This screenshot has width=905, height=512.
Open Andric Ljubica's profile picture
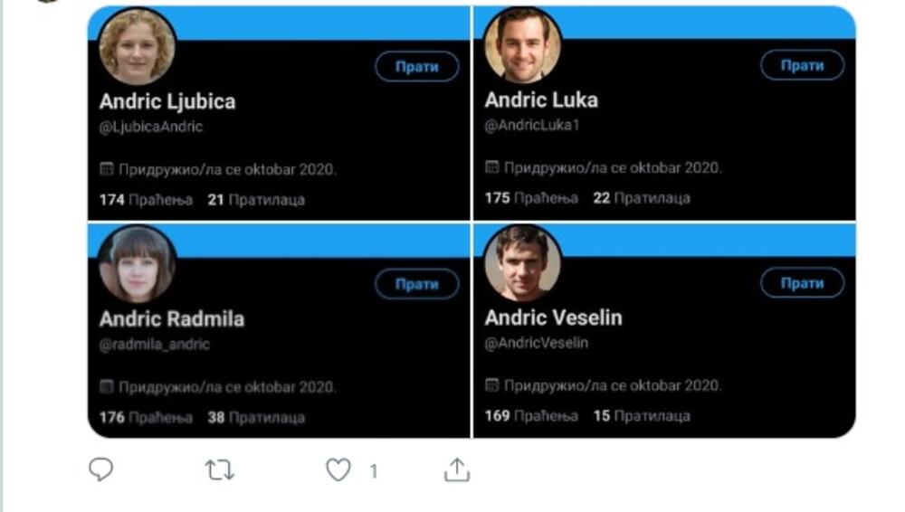tap(137, 46)
